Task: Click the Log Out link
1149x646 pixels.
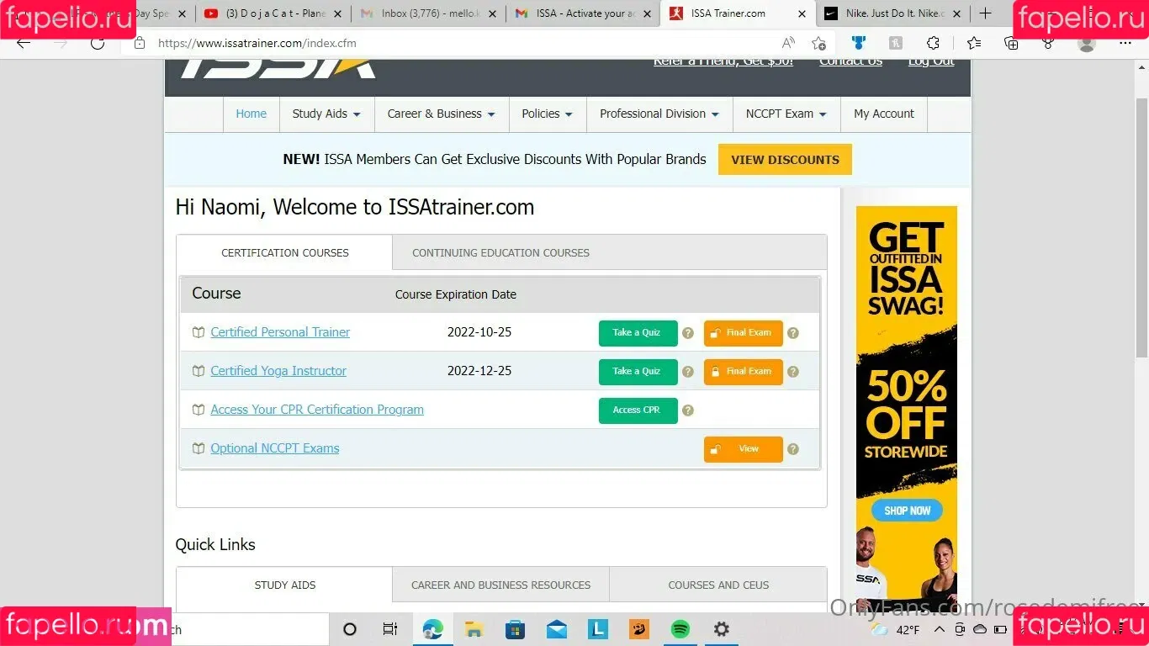Action: pos(931,61)
